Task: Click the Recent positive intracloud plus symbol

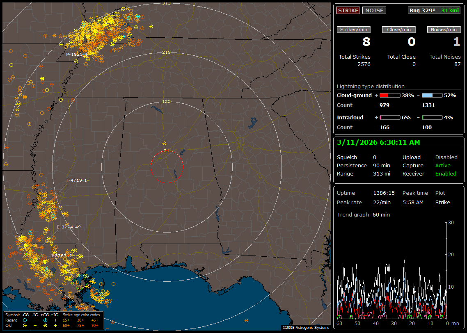Action: click(x=55, y=320)
